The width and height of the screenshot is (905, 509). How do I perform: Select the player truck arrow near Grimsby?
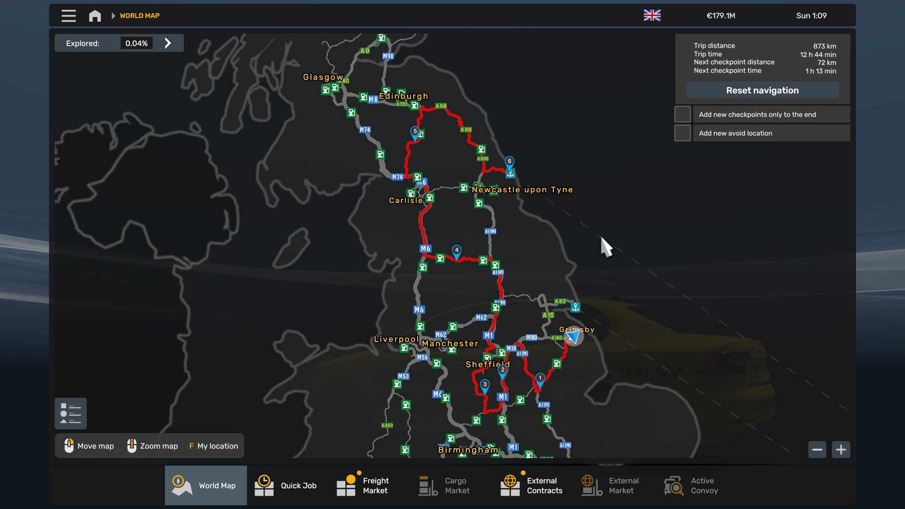click(574, 336)
